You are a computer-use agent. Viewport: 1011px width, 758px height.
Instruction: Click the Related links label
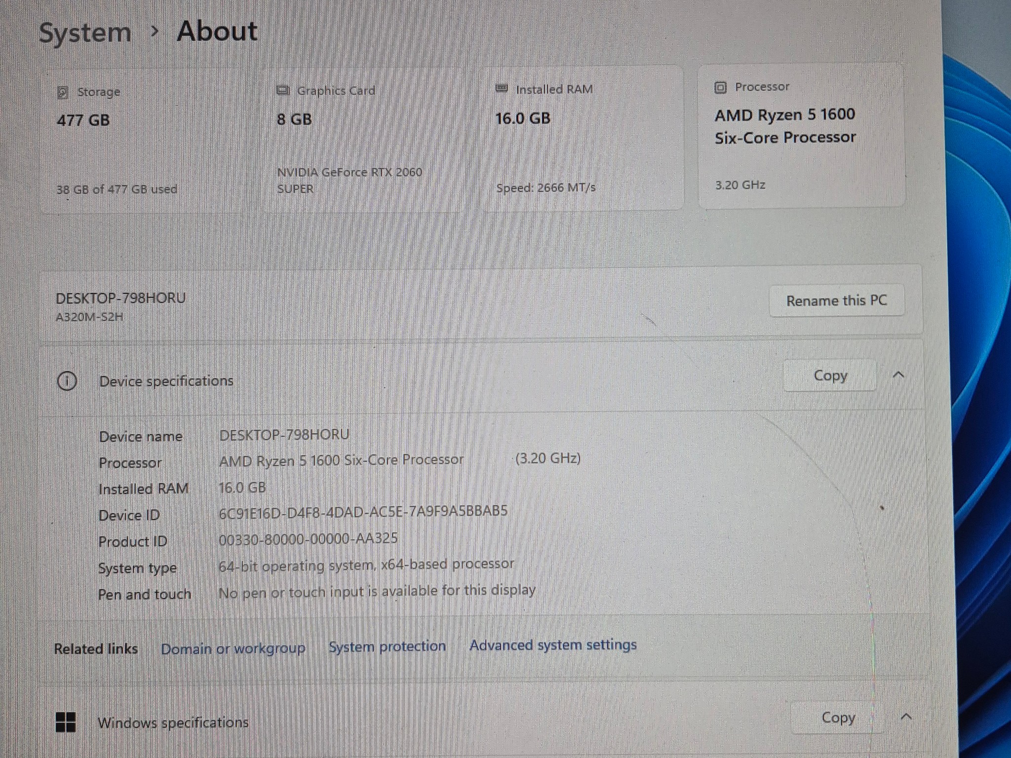pyautogui.click(x=96, y=649)
